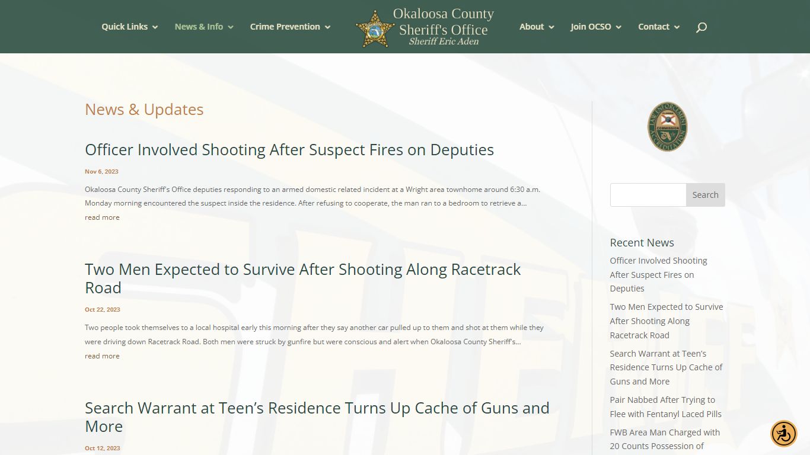This screenshot has width=810, height=455.
Task: Open sidebar link Pair Nabbed After Trying to Flee
Action: [665, 407]
